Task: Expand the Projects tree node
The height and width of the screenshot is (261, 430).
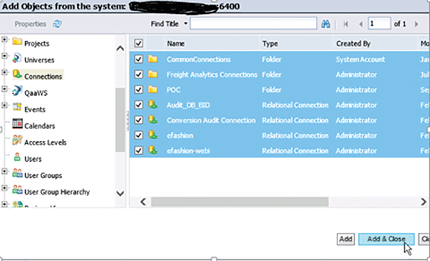Action: (x=5, y=40)
